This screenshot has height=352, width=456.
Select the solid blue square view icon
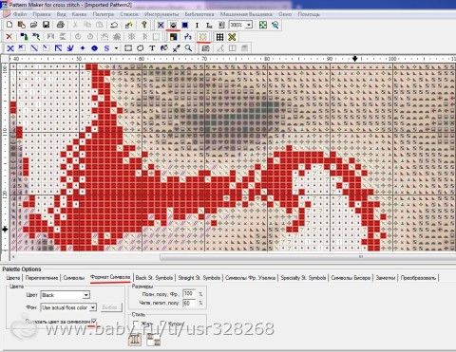click(185, 25)
